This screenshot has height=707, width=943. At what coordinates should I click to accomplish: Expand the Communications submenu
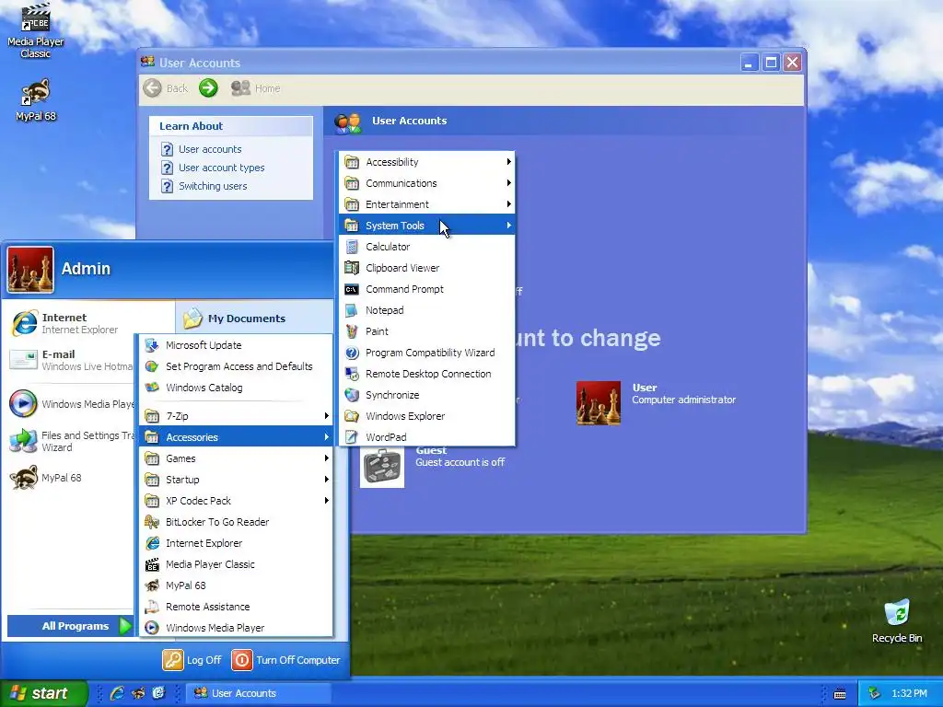click(427, 183)
